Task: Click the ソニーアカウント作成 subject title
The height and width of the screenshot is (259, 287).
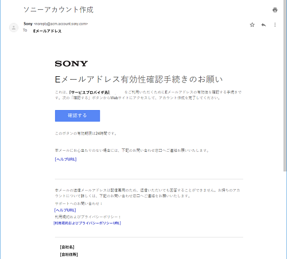Action: (x=59, y=10)
